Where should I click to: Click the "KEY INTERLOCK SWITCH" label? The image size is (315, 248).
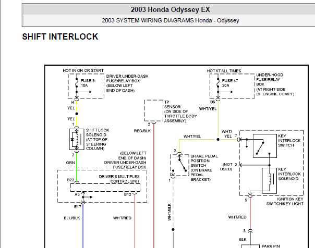click(x=289, y=141)
